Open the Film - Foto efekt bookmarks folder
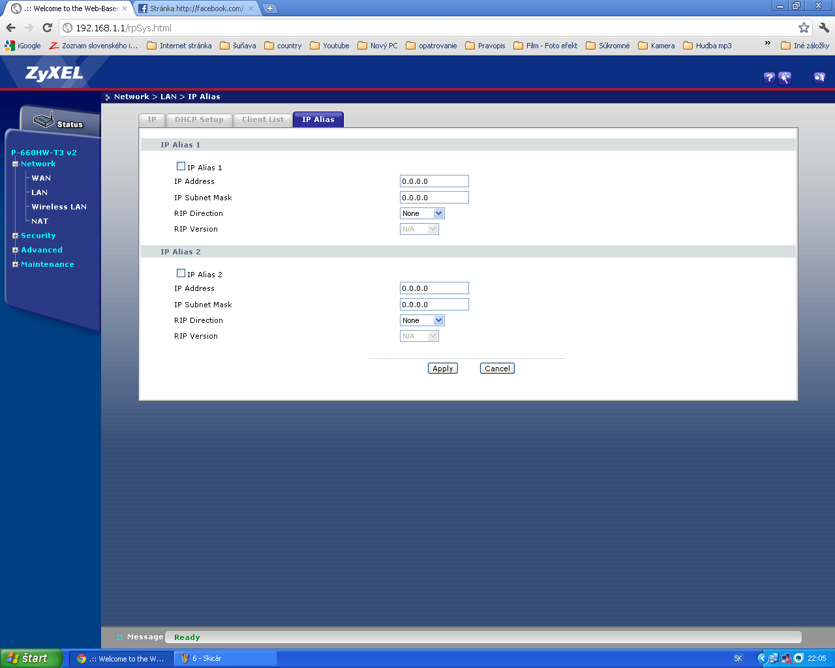 pyautogui.click(x=545, y=46)
